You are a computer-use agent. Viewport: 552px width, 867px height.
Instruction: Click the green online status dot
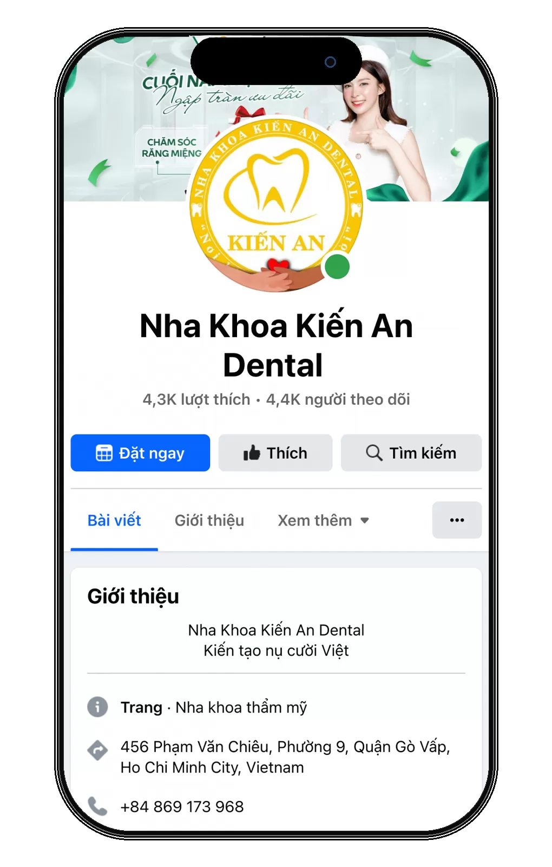click(x=337, y=267)
